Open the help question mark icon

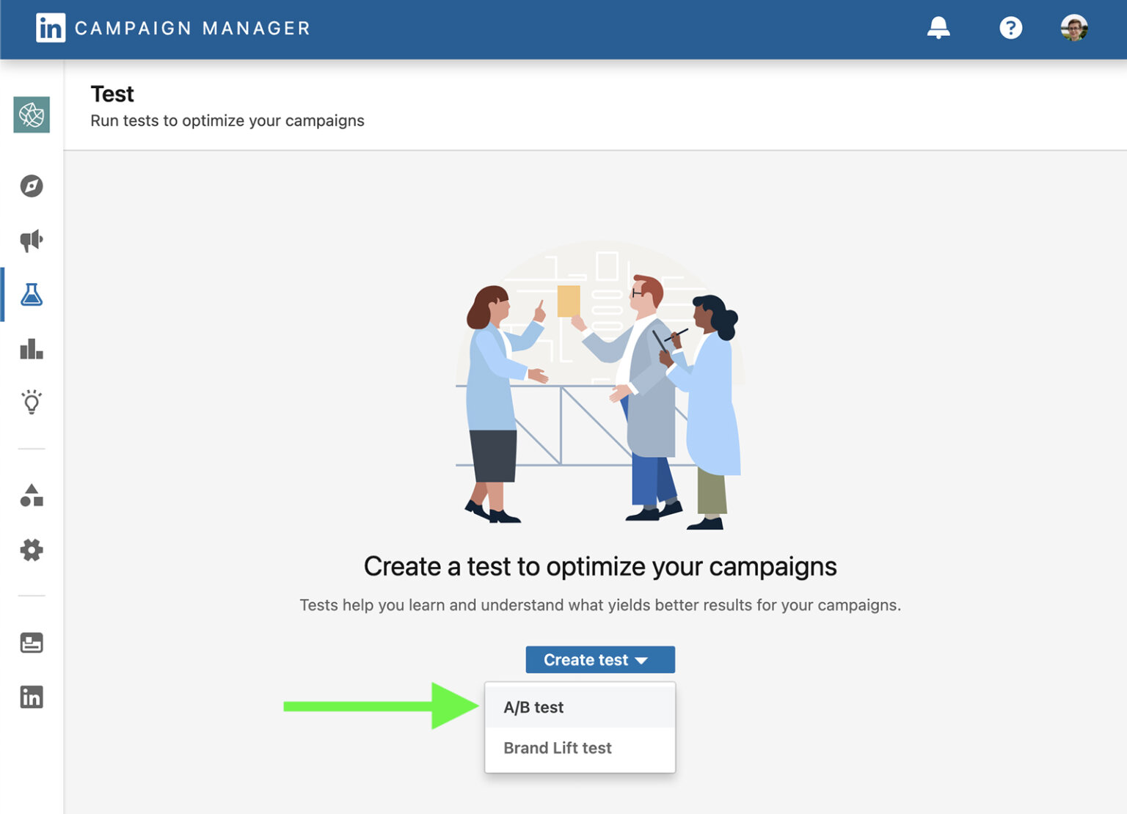(1010, 28)
